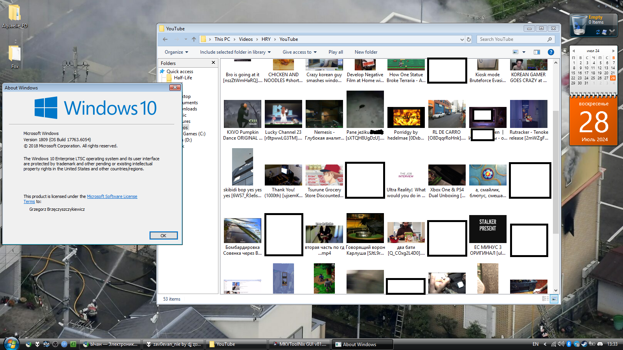Click the Telegram tray icon
The height and width of the screenshot is (350, 623).
(577, 344)
